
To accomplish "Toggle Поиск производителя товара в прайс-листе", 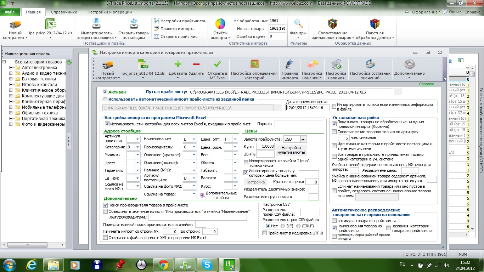I will [x=105, y=205].
